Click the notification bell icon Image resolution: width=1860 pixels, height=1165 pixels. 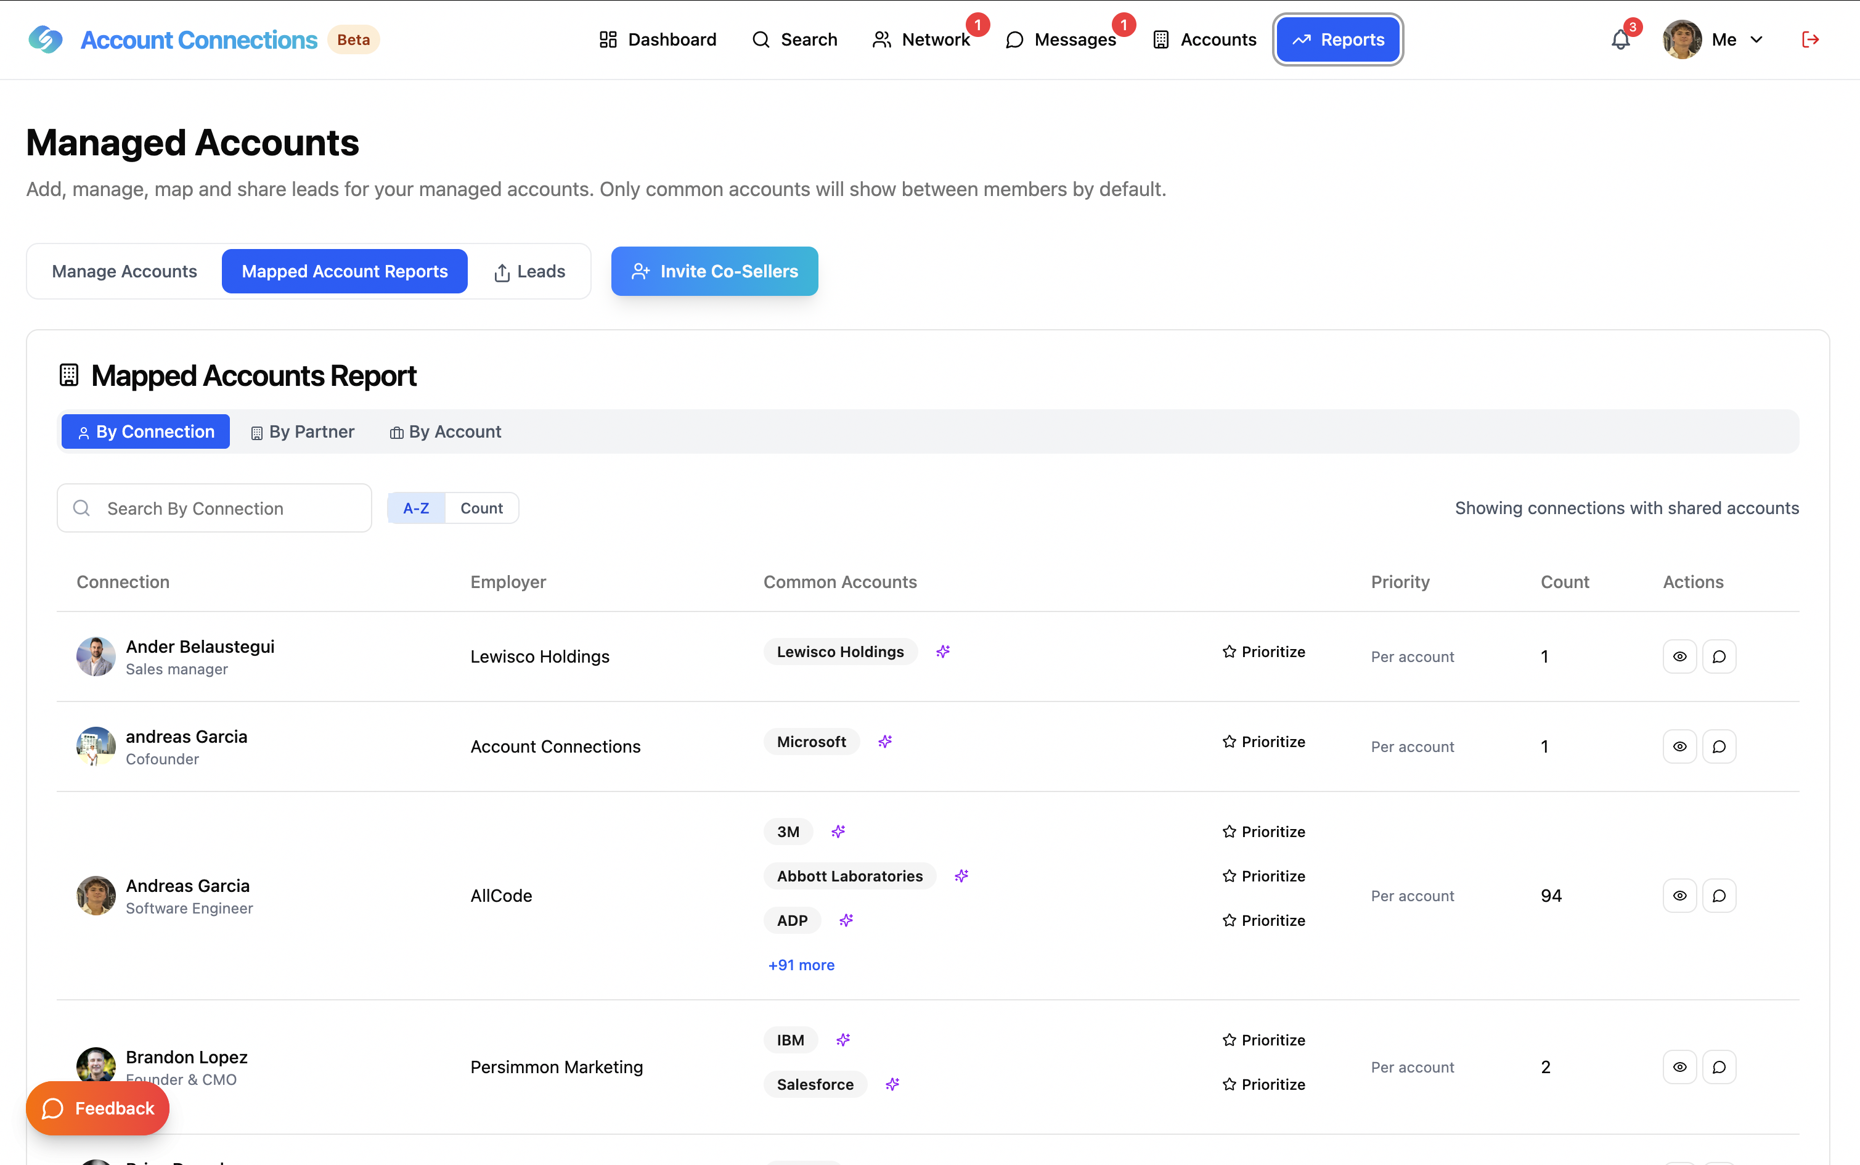click(1620, 39)
